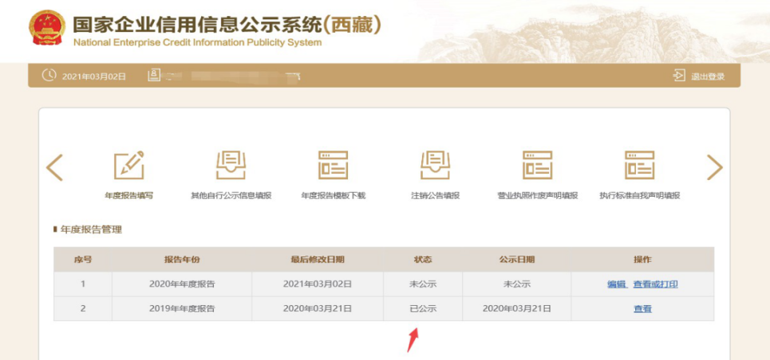Click the 报告年份 column header
770x360 pixels.
[x=182, y=260]
